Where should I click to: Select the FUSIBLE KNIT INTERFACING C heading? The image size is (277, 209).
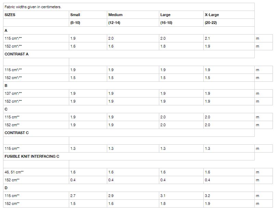click(x=32, y=156)
